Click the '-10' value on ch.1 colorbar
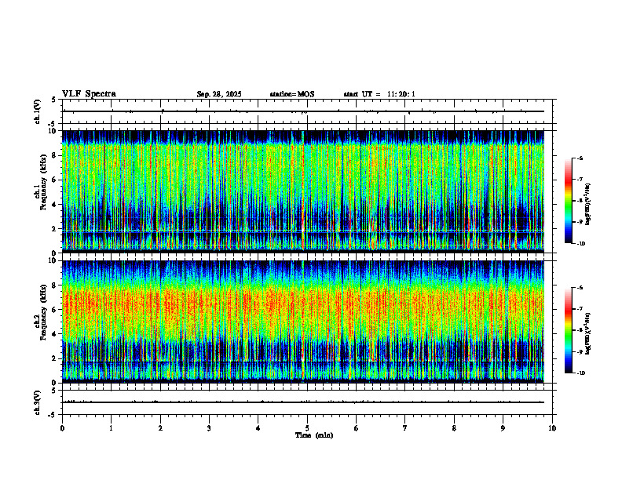The height and width of the screenshot is (480, 622). coord(581,244)
